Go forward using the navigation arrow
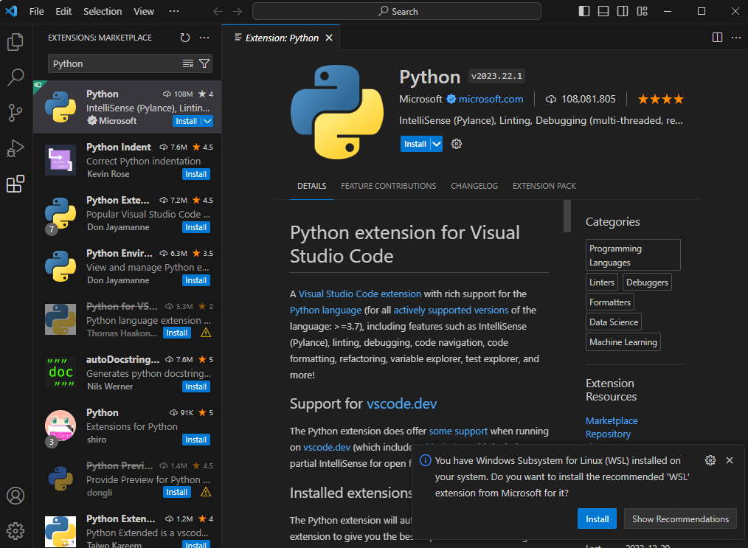Screen dimensions: 748x548 [237, 12]
